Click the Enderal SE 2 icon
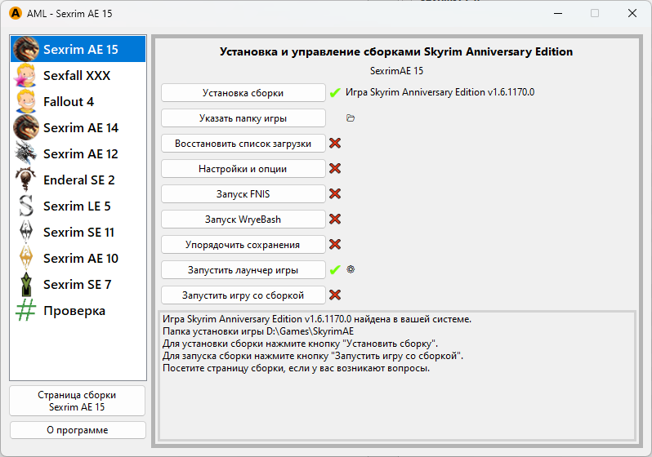 (x=26, y=180)
